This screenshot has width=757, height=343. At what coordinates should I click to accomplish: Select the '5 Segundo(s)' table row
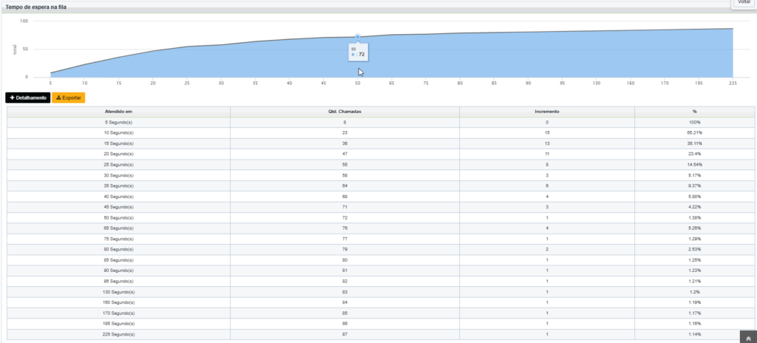[x=381, y=122]
